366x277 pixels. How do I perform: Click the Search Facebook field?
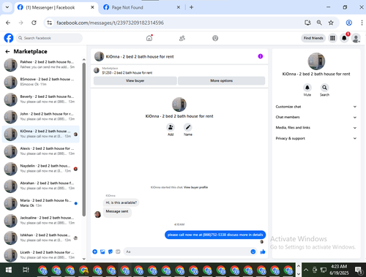click(x=49, y=38)
